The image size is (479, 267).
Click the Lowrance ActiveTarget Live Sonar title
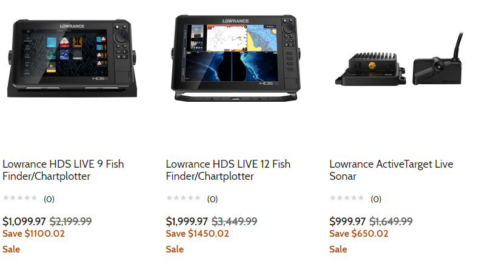[391, 170]
